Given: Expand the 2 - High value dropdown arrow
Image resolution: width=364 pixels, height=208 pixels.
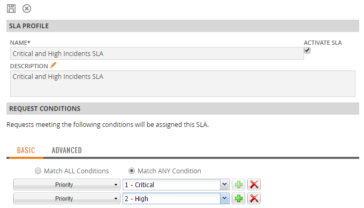Looking at the screenshot, I should 224,198.
